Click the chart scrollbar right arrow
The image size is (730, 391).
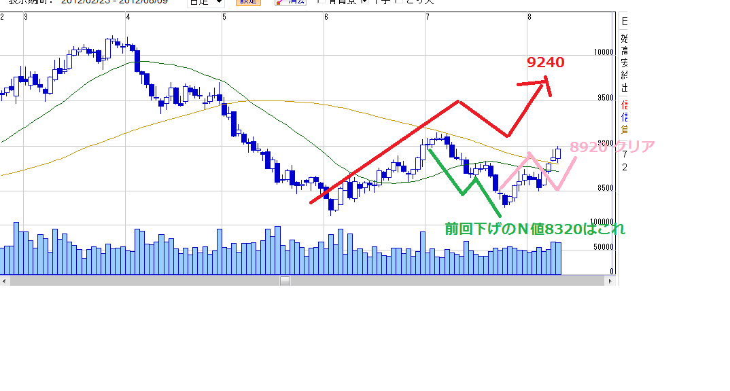(610, 281)
